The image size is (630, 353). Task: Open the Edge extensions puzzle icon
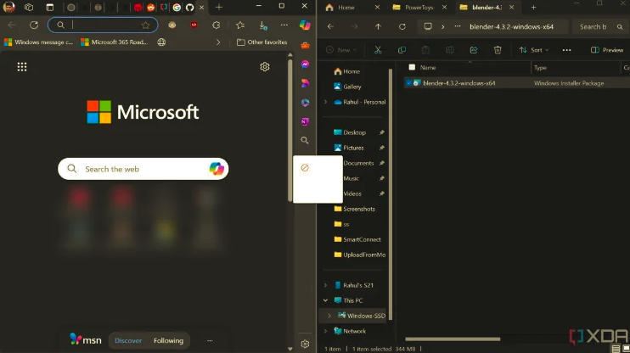click(x=217, y=25)
